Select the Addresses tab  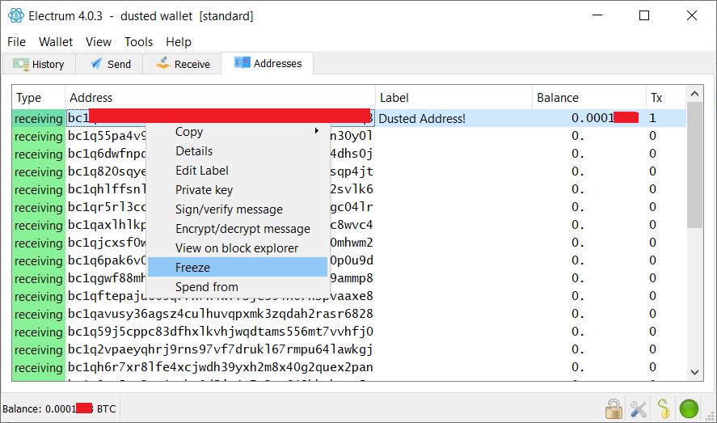268,63
